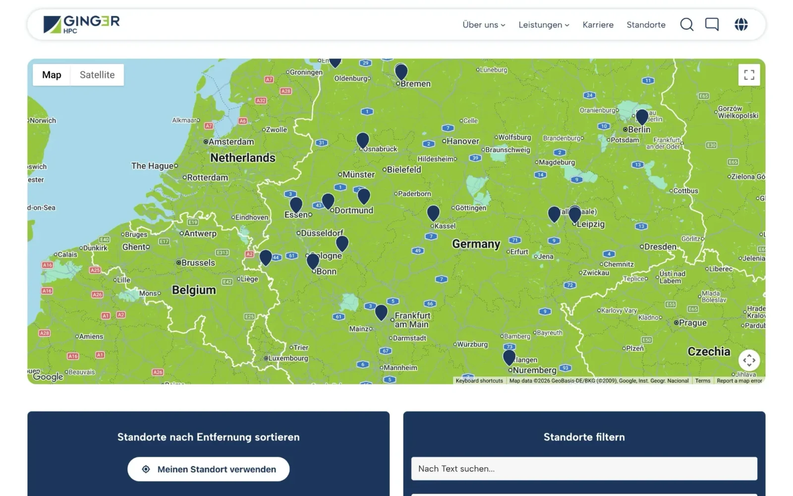793x496 pixels.
Task: Select the map pin at Bremen
Action: (x=401, y=72)
